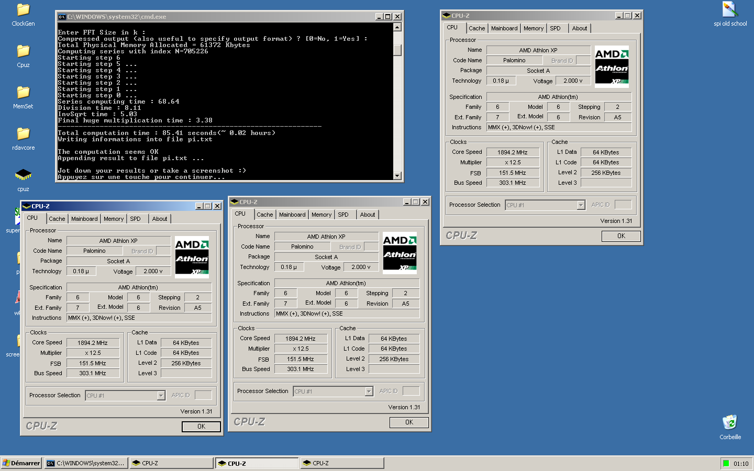Click Voltage 2.000 v field in bottom-left CPU-Z
The width and height of the screenshot is (754, 471).
153,271
